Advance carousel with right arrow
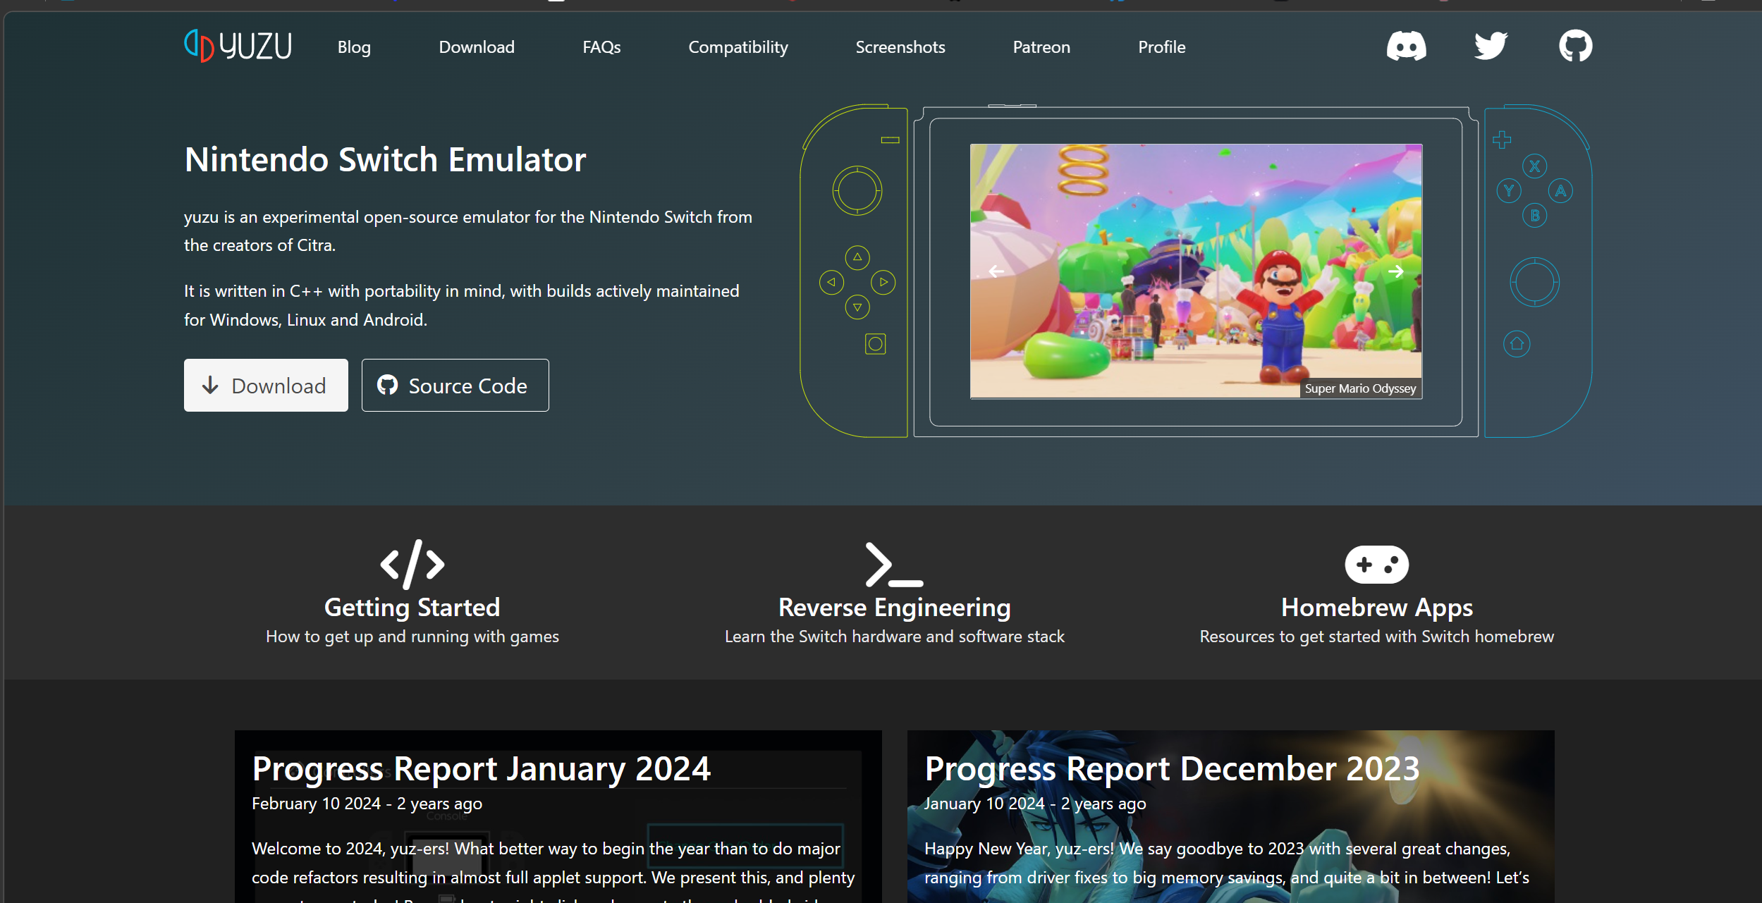1762x903 pixels. (1395, 271)
